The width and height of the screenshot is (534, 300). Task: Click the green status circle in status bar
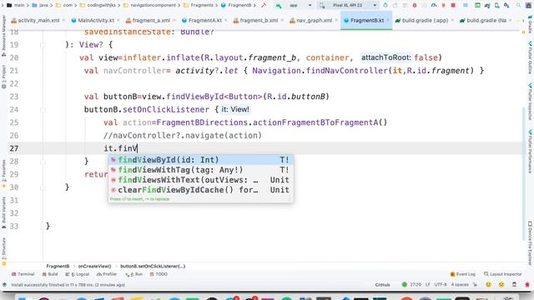coord(404,285)
